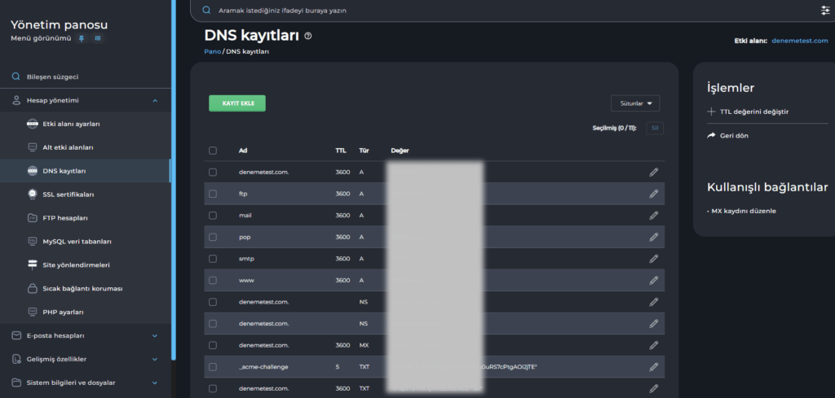Click the edit pencil for the ftp record
The height and width of the screenshot is (398, 835).
[653, 194]
